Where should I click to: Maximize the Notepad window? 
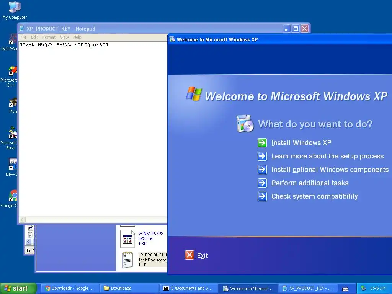(296, 29)
